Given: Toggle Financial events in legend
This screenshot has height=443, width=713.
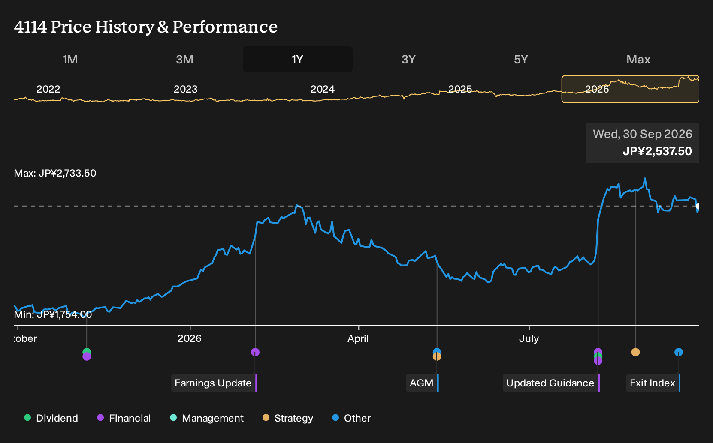Looking at the screenshot, I should [x=124, y=418].
